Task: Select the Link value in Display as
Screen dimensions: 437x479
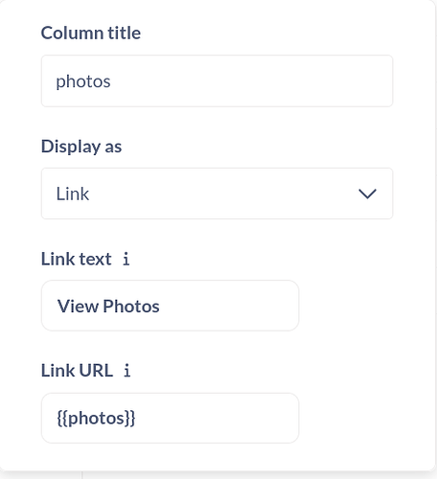Action: (x=73, y=194)
